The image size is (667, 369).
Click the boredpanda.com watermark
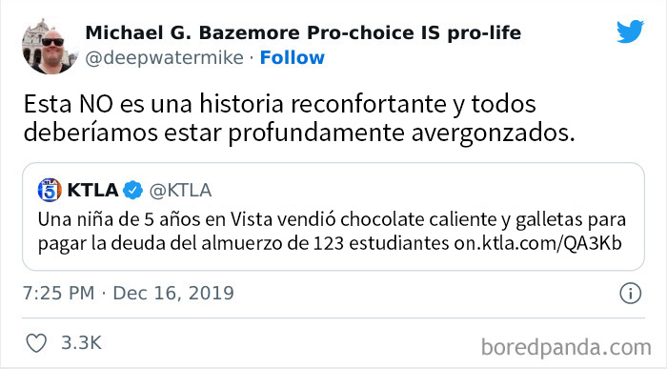click(x=566, y=347)
